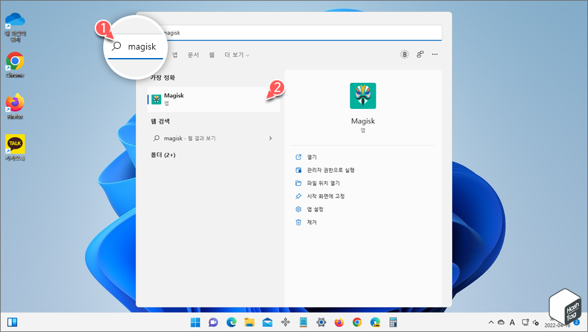Open OneDrive desktop shortcut
The height and width of the screenshot is (332, 588).
(15, 27)
